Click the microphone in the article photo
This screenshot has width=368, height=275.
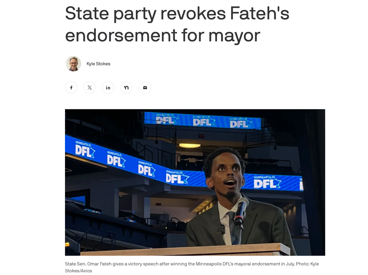(241, 211)
